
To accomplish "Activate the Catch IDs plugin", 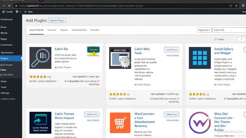I will [93, 49].
